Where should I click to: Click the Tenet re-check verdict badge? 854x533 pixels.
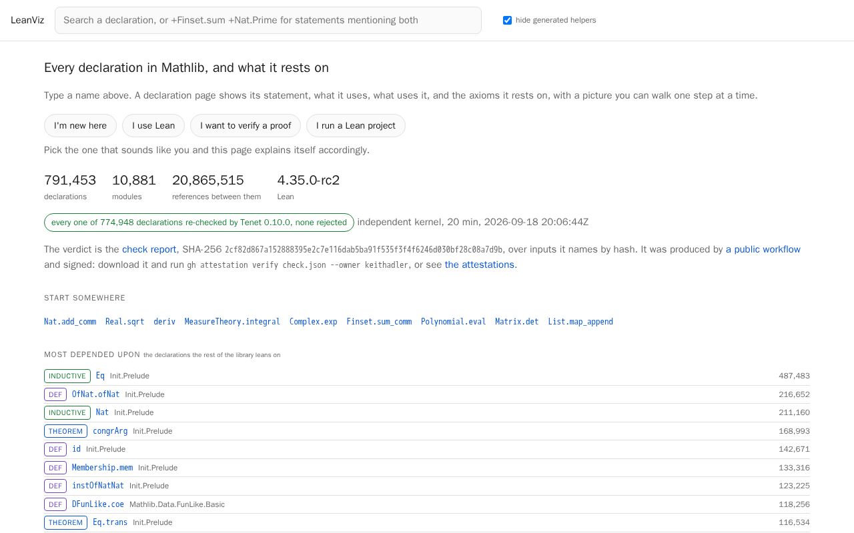click(x=199, y=223)
